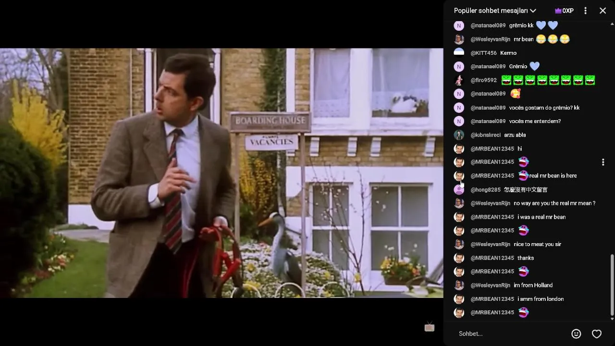Image resolution: width=615 pixels, height=346 pixels.
Task: Select message text 'vocês me entendem?'
Action: tap(535, 121)
